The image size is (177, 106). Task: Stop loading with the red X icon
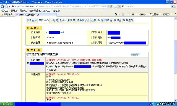[x=119, y=6]
